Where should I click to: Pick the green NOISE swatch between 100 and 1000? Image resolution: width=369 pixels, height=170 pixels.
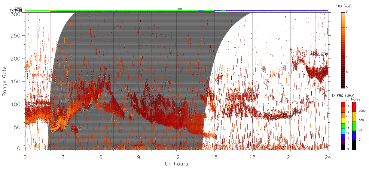pyautogui.click(x=354, y=126)
